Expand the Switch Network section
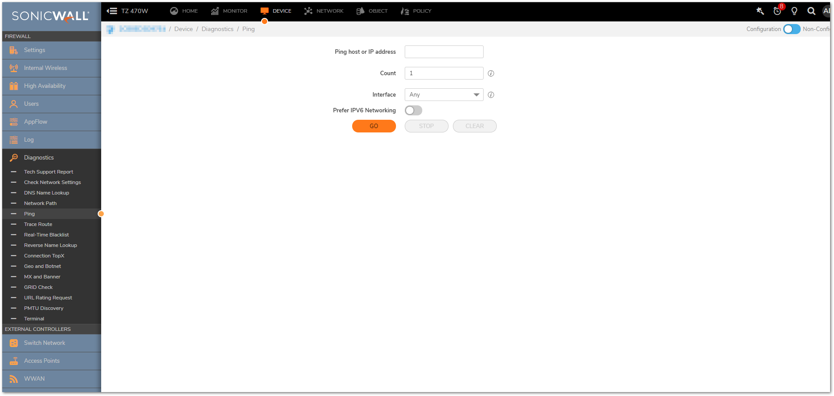834x396 pixels. coord(52,343)
